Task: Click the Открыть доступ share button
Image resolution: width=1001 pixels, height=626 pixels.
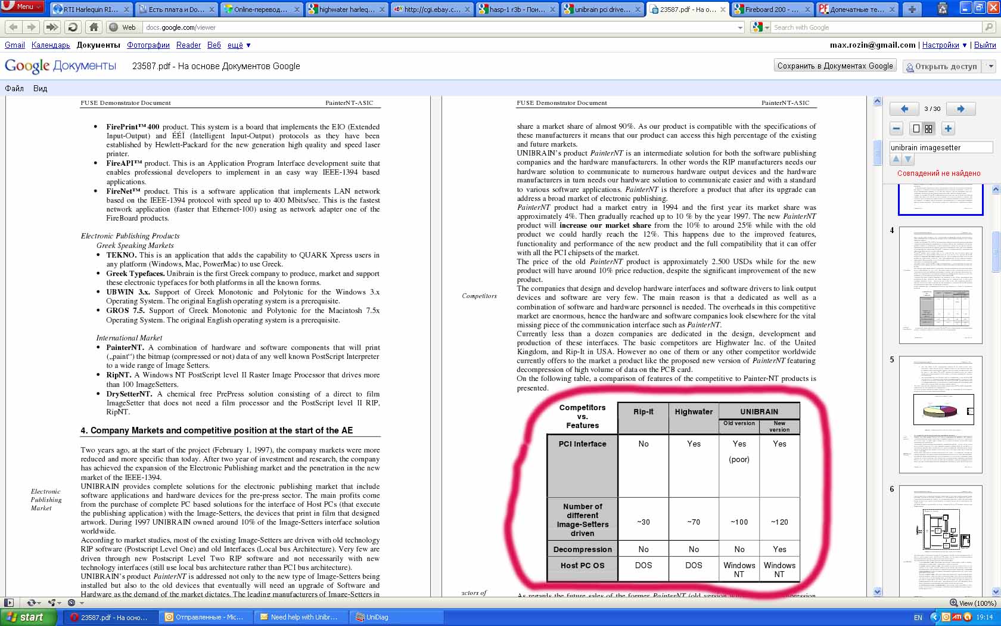Action: (942, 66)
